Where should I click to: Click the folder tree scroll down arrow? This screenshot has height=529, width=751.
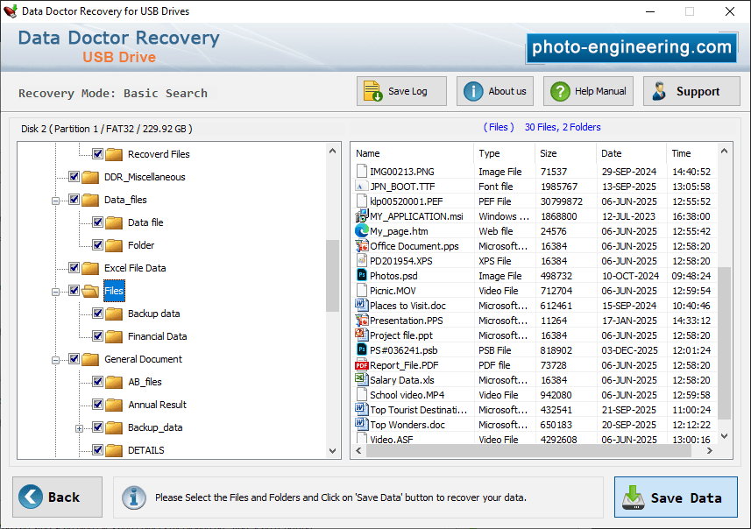(332, 451)
